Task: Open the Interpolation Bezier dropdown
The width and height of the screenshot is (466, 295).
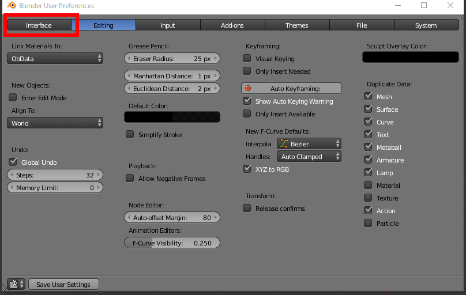Action: pyautogui.click(x=309, y=144)
